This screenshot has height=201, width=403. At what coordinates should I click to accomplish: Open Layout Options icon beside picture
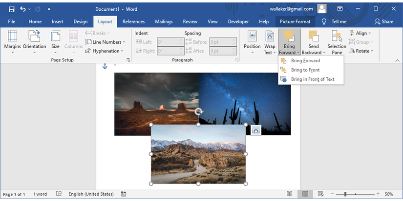point(256,130)
